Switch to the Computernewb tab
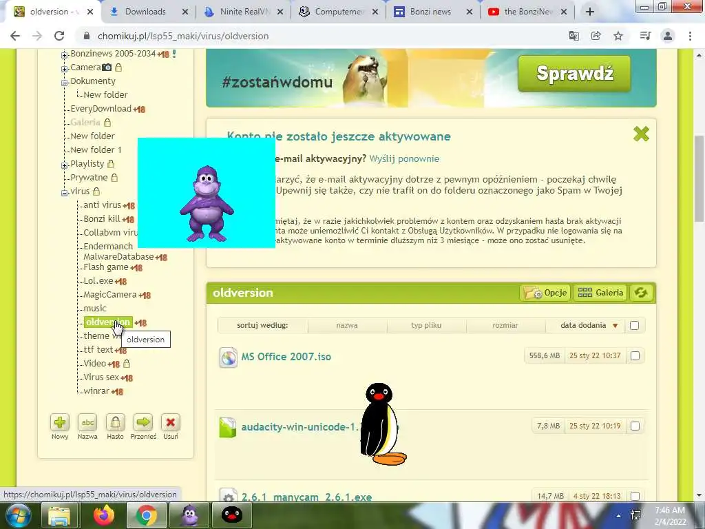 339,12
